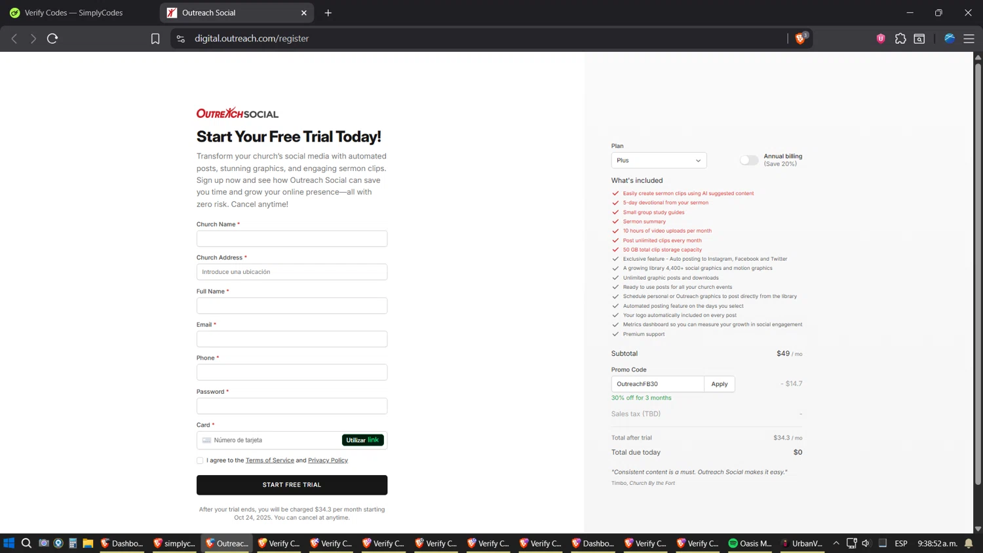Click the card icon in card number field

[x=206, y=440]
